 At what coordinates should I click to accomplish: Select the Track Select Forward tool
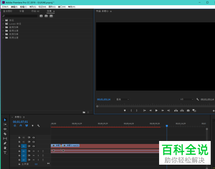point(5,125)
